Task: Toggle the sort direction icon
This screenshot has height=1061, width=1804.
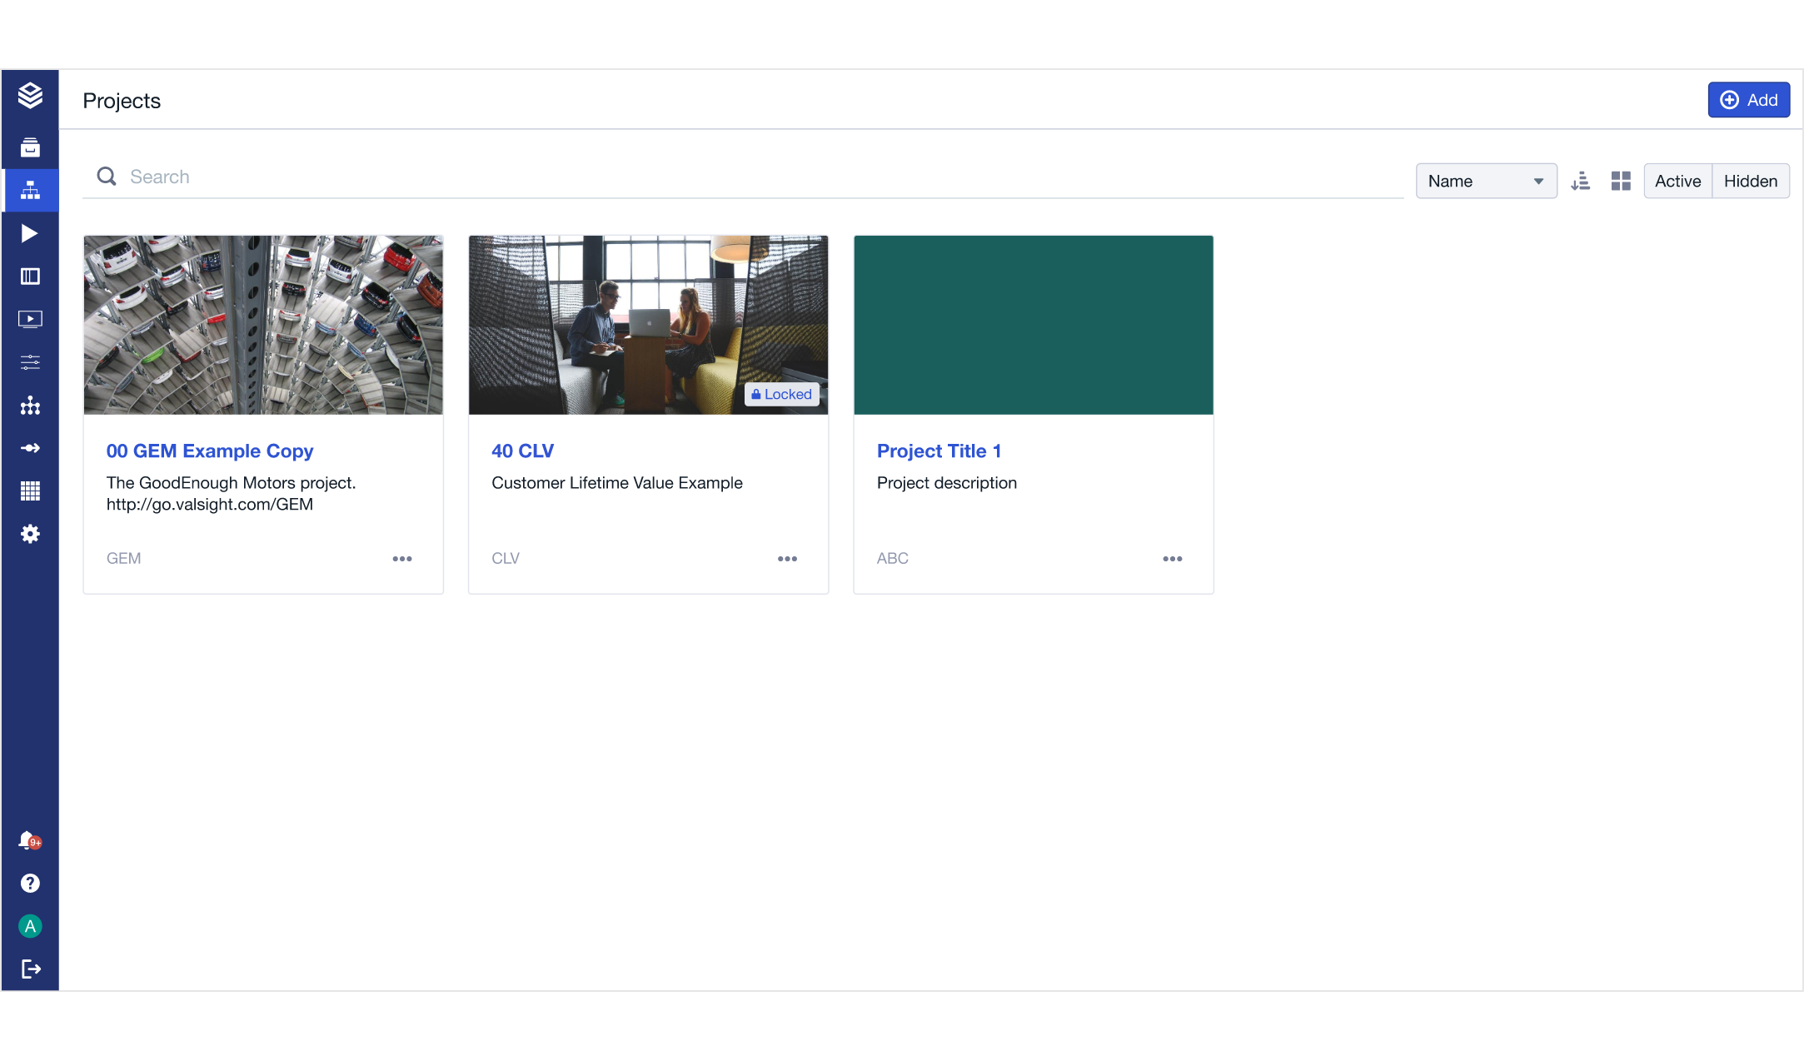Action: (1580, 181)
